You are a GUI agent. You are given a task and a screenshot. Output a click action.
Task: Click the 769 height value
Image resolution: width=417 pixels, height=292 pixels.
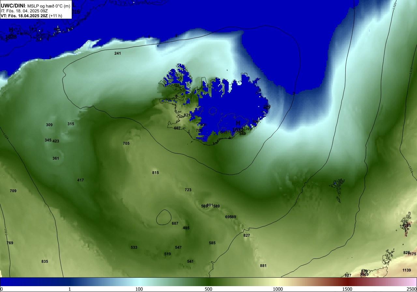tap(10, 243)
